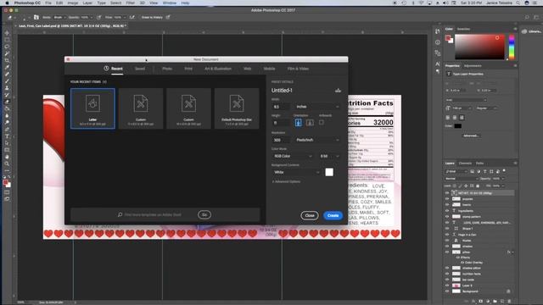The width and height of the screenshot is (543, 305).
Task: Choose landscape orientation icon
Action: tap(310, 122)
